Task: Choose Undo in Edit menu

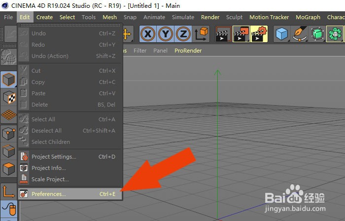Action: click(x=70, y=33)
